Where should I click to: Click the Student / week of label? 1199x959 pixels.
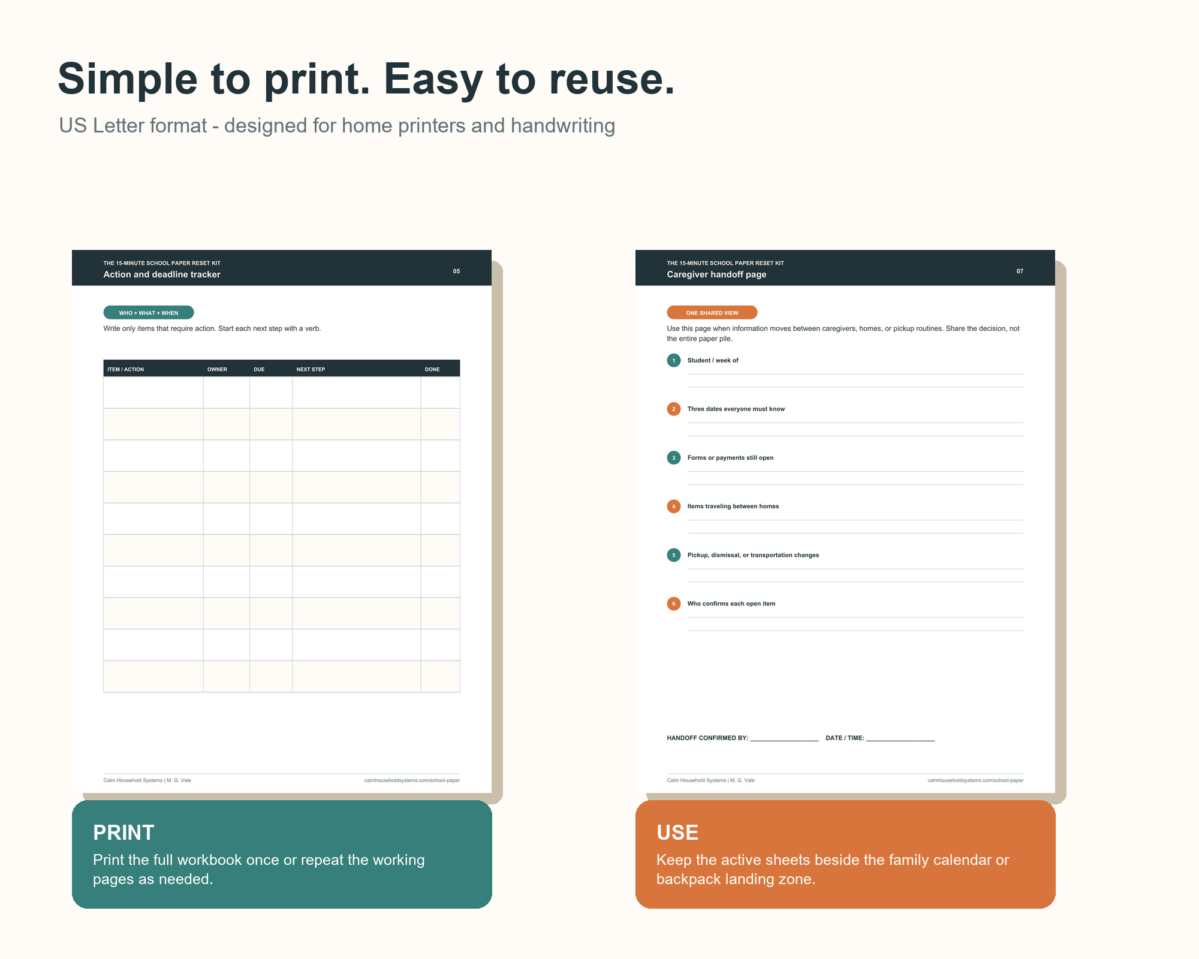point(713,360)
